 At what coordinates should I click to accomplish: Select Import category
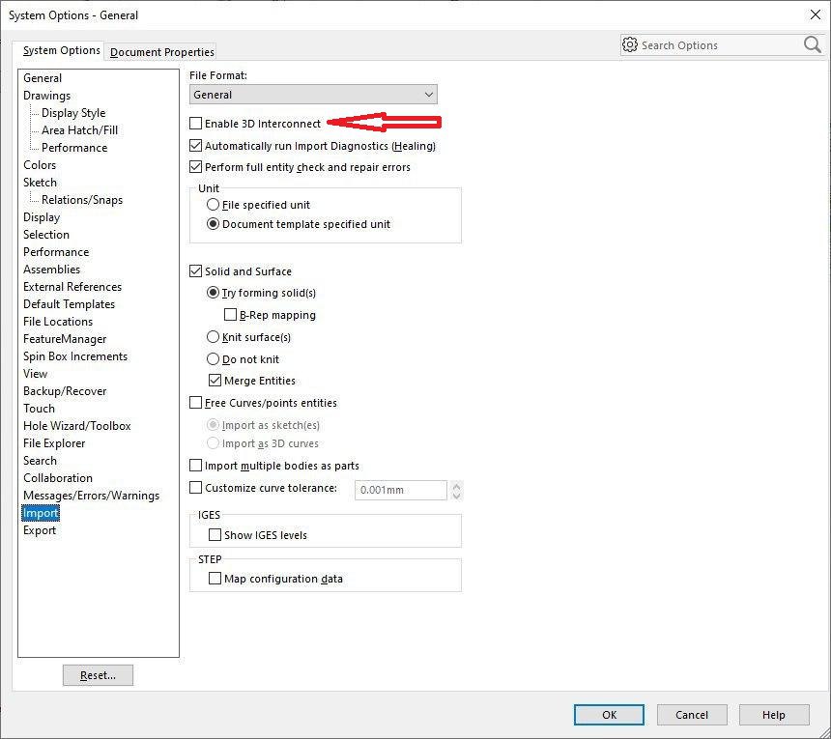(41, 513)
